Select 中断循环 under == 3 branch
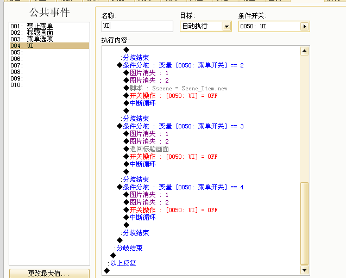 (x=140, y=164)
